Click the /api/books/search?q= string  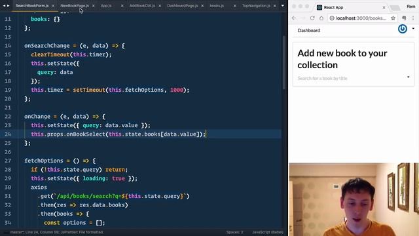click(89, 196)
